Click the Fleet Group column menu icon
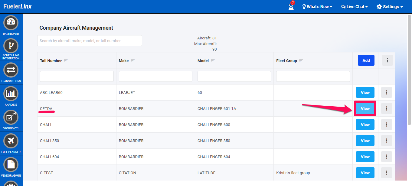Image resolution: width=412 pixels, height=186 pixels. click(x=301, y=61)
